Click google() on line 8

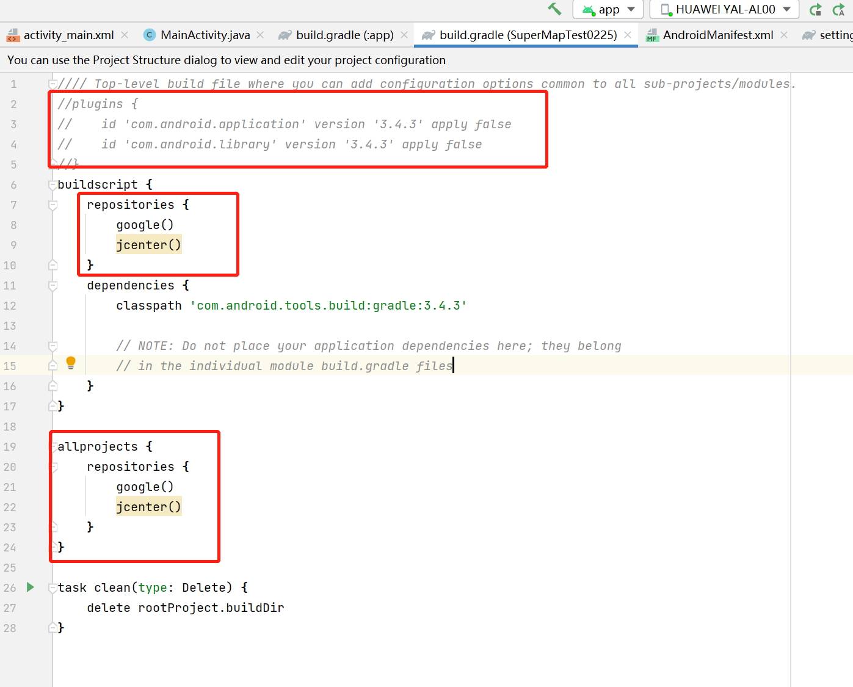pyautogui.click(x=145, y=225)
